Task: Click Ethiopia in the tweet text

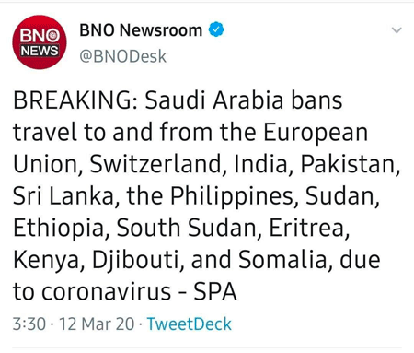Action: pyautogui.click(x=59, y=229)
